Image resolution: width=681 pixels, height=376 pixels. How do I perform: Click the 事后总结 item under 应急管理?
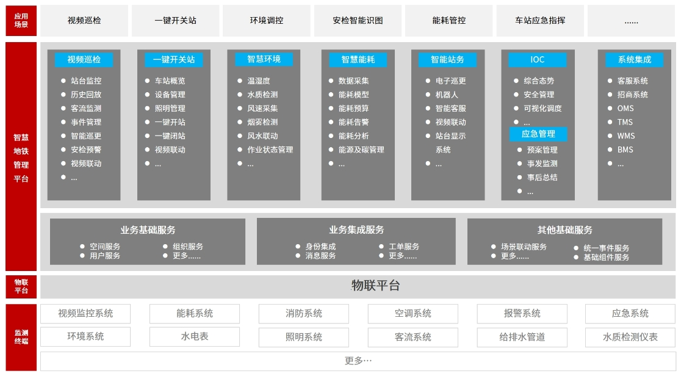point(542,178)
